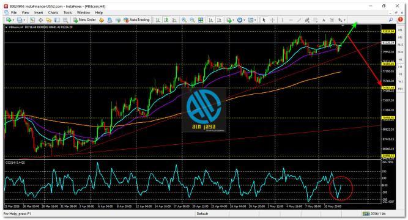
Task: Select the Trendline drawing tool
Action: 299,20
